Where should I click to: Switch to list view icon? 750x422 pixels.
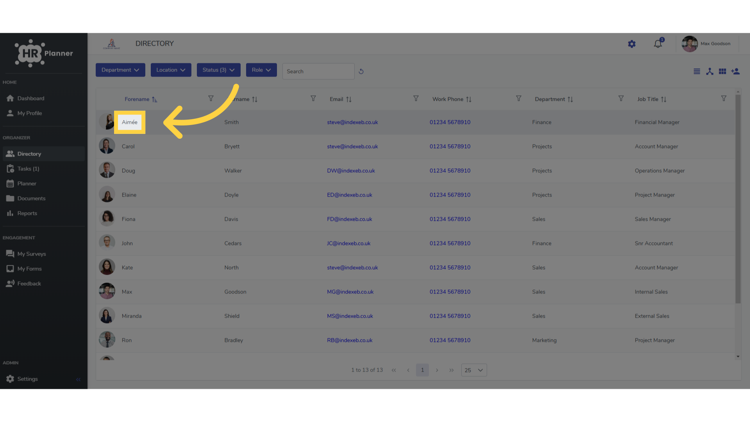point(696,72)
